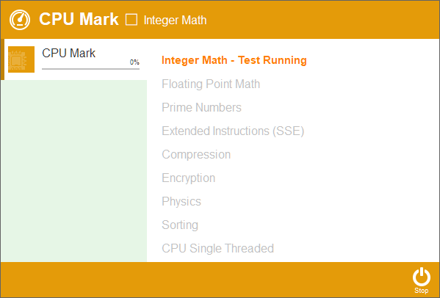This screenshot has width=440, height=298.
Task: Click the 0% progress percentage label
Action: 134,62
